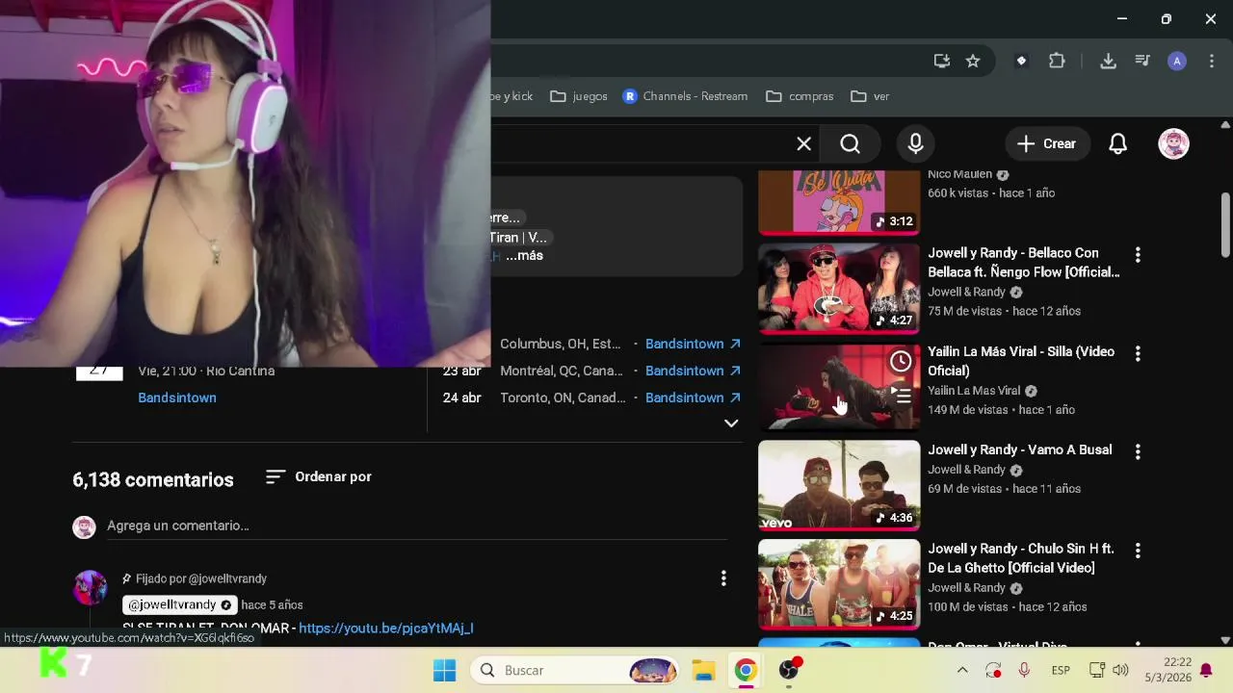Screen dimensions: 1233x693
Task: Open options for Vamo A Busal video
Action: click(x=1138, y=451)
